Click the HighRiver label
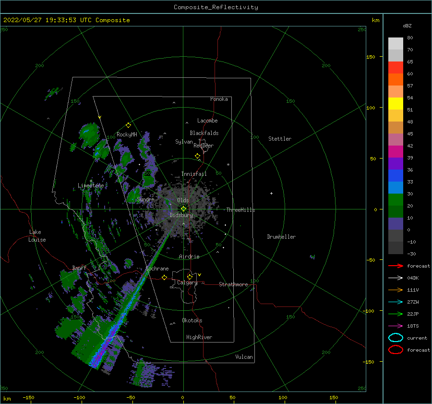This screenshot has height=404, width=432. click(x=199, y=337)
